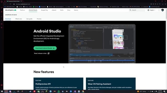Select the Download tab
167x93 pixels.
[x=8, y=19]
